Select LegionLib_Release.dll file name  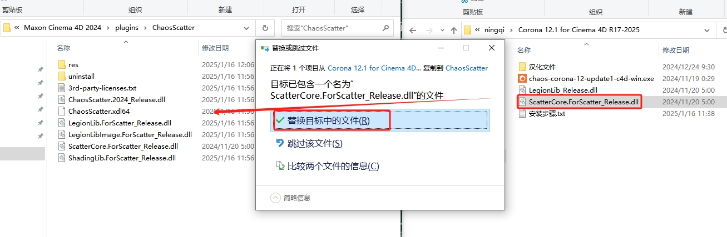[563, 90]
